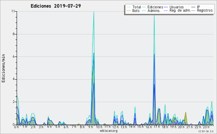217x134 pixels.
Task: Click the 8 value on the y-axis
Action: 14,34
